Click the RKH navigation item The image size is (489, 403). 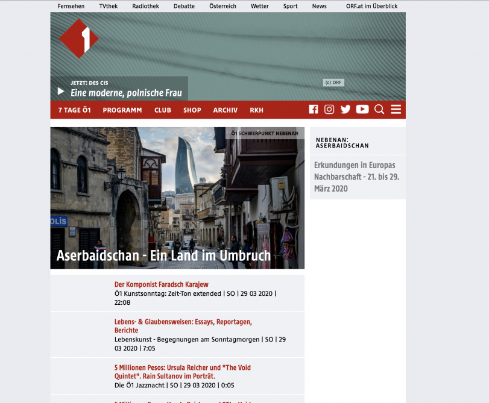257,110
